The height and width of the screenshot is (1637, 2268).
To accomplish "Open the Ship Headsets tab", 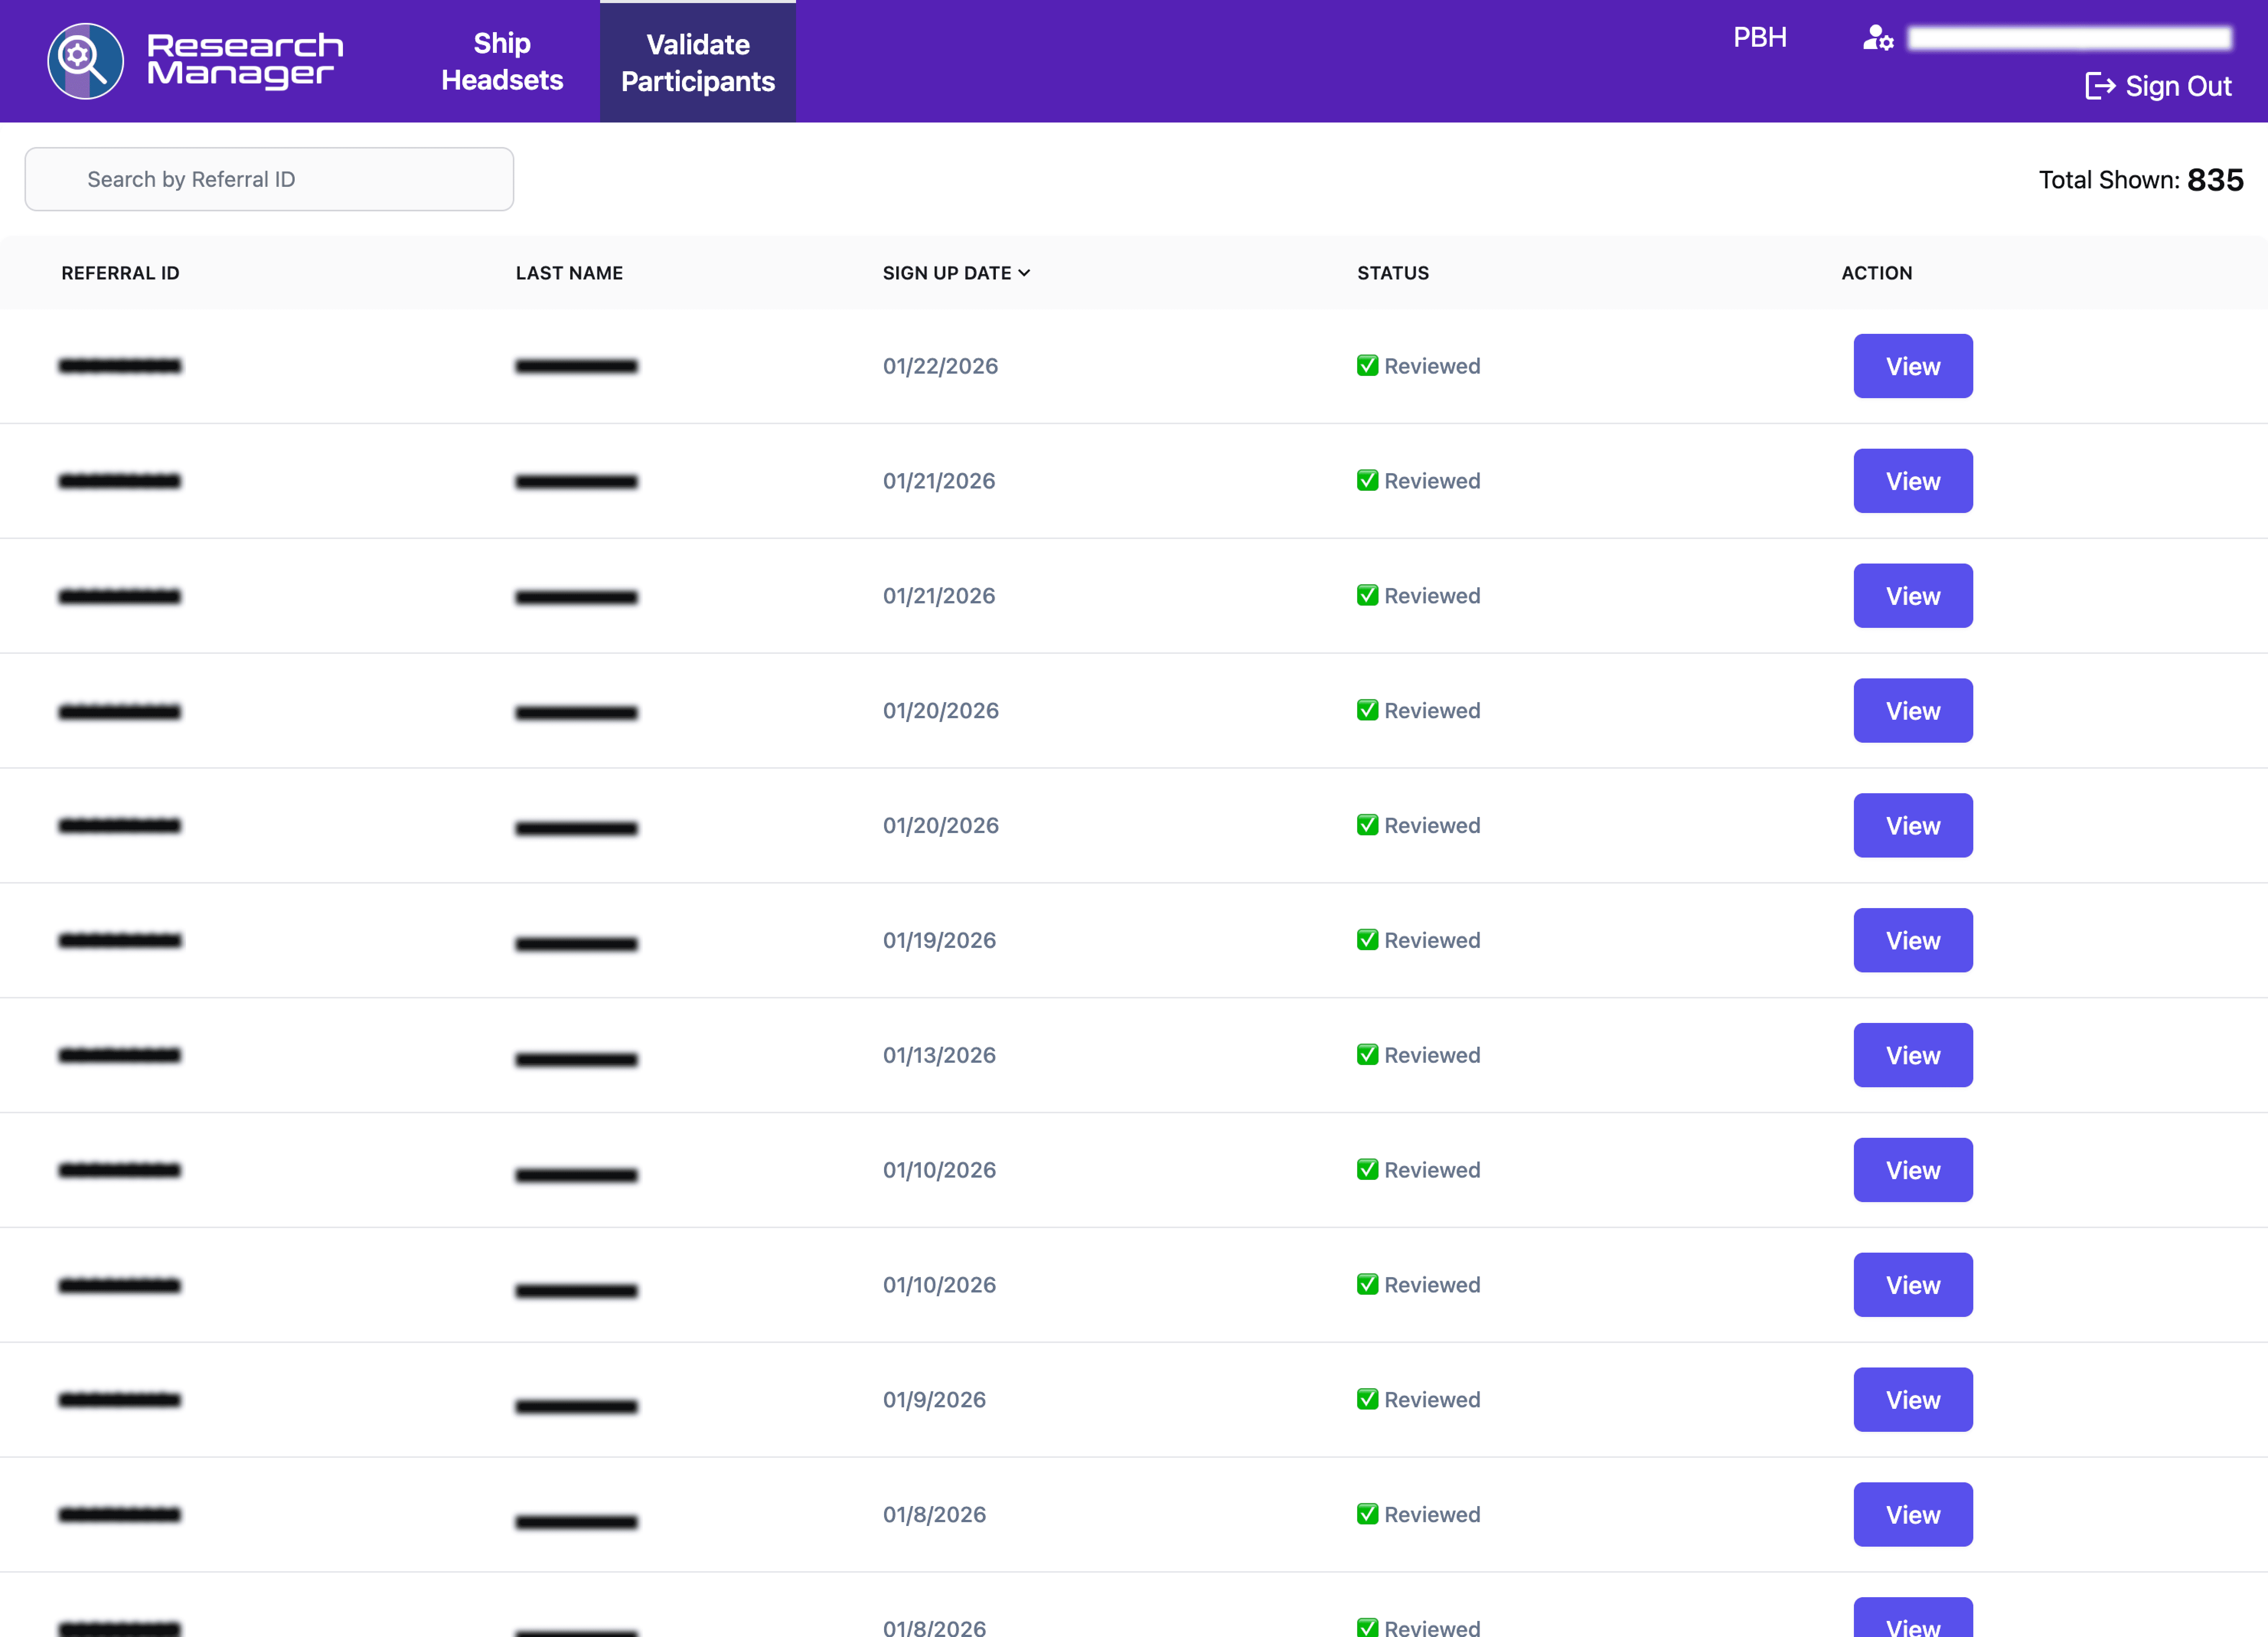I will 502,61.
